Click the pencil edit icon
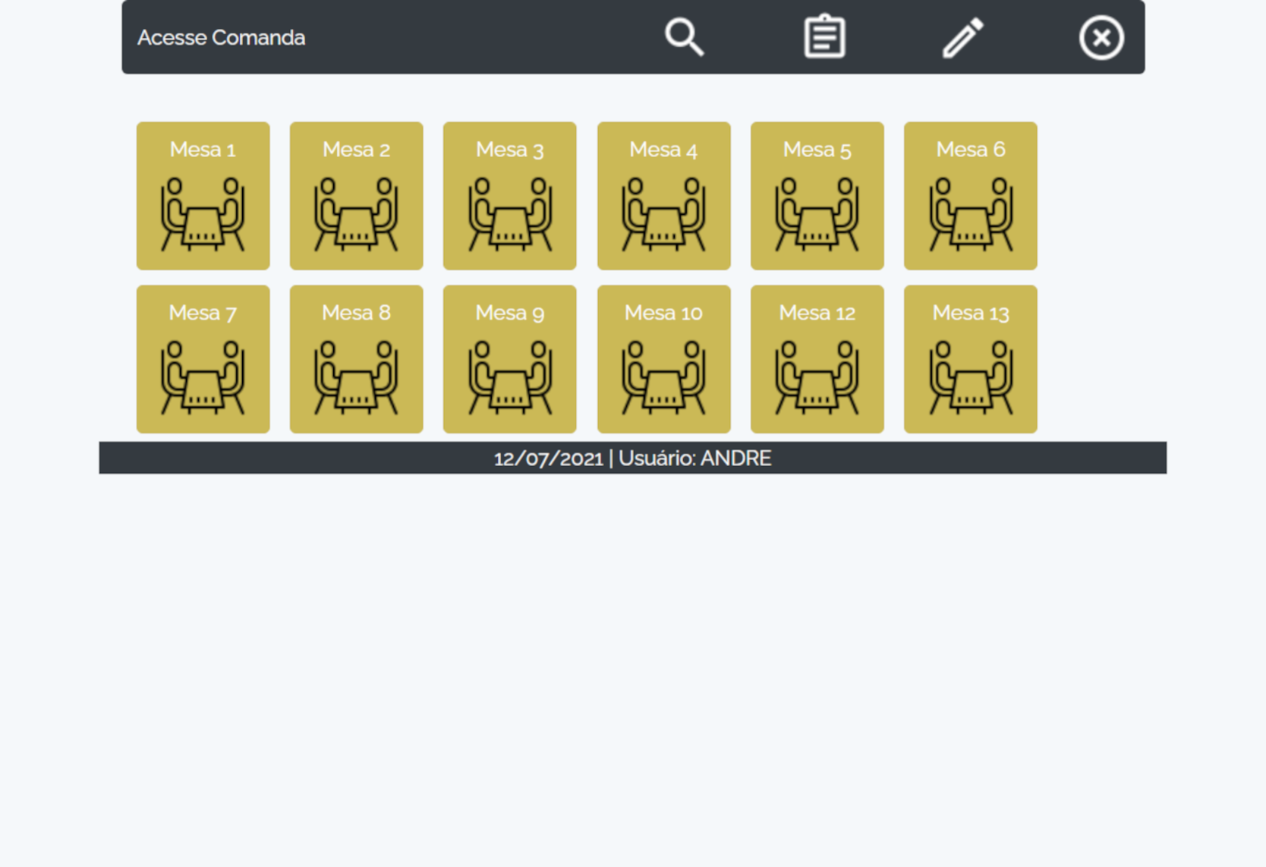Image resolution: width=1266 pixels, height=867 pixels. (x=962, y=37)
